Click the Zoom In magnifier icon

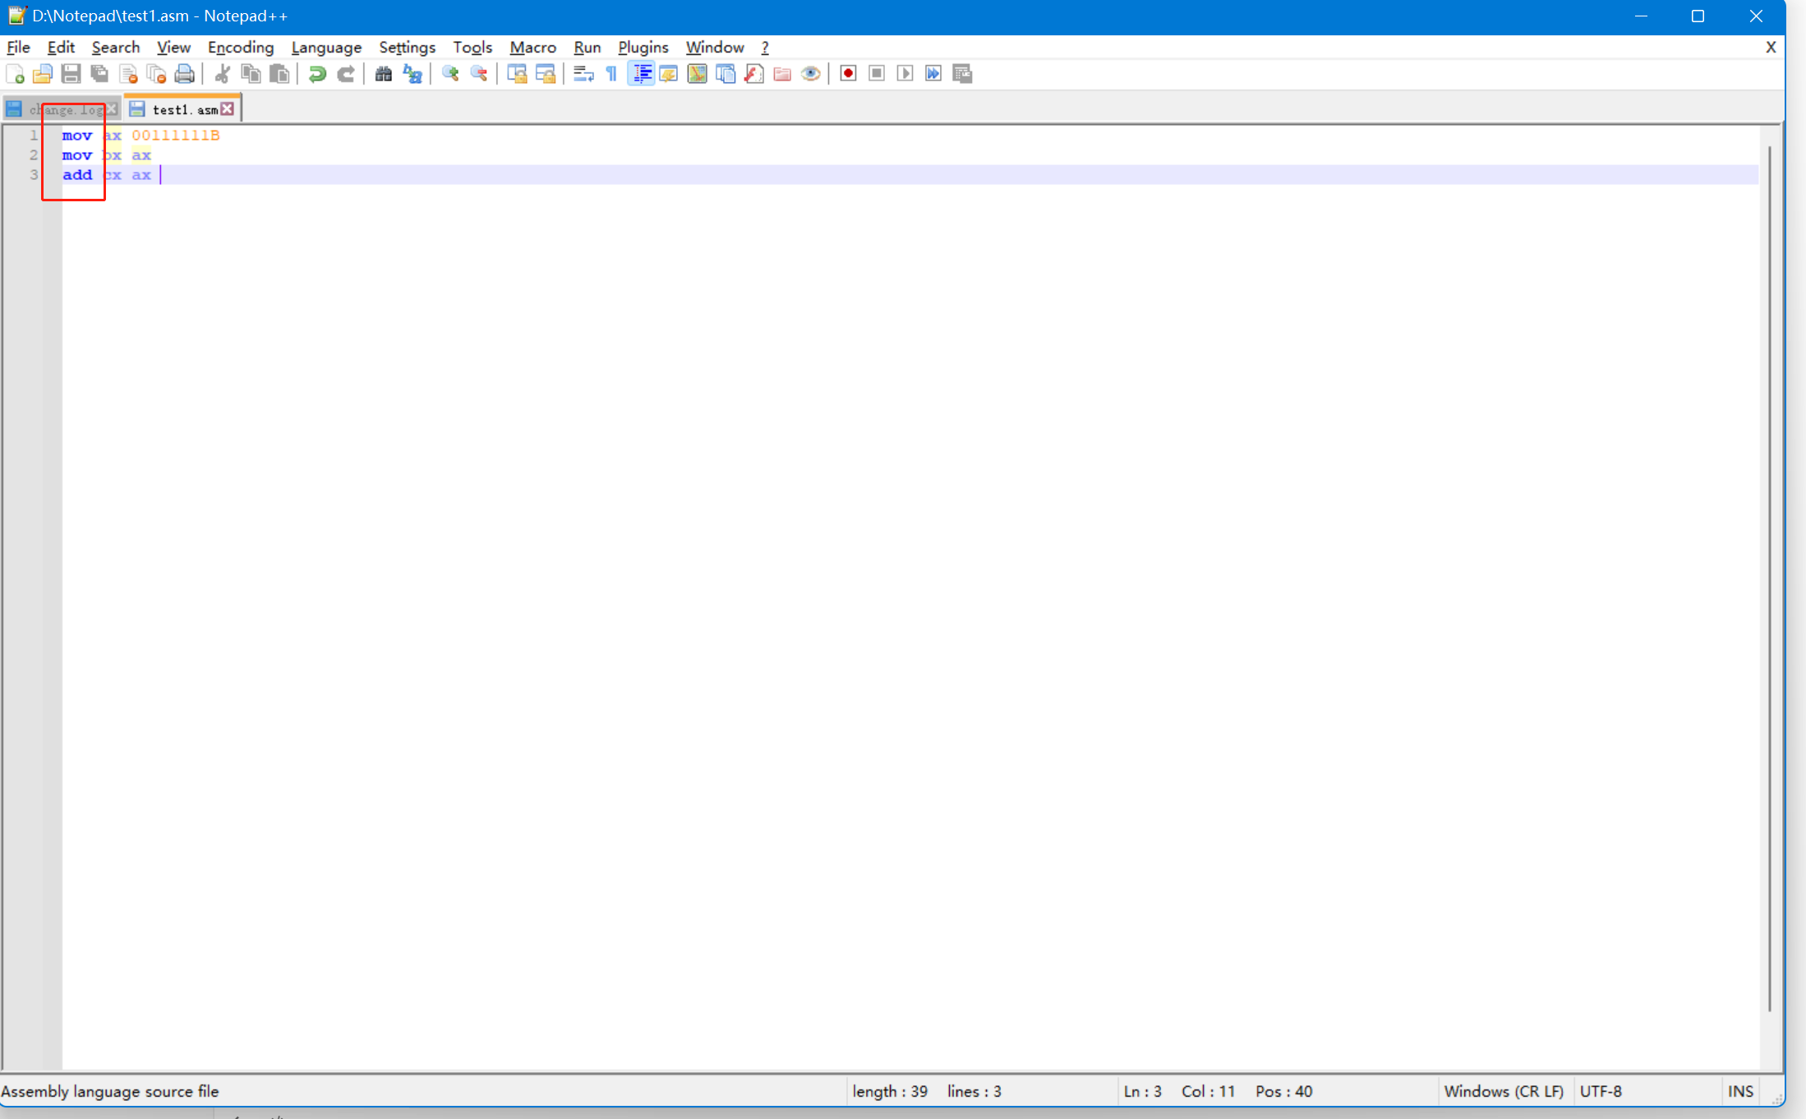pos(450,74)
